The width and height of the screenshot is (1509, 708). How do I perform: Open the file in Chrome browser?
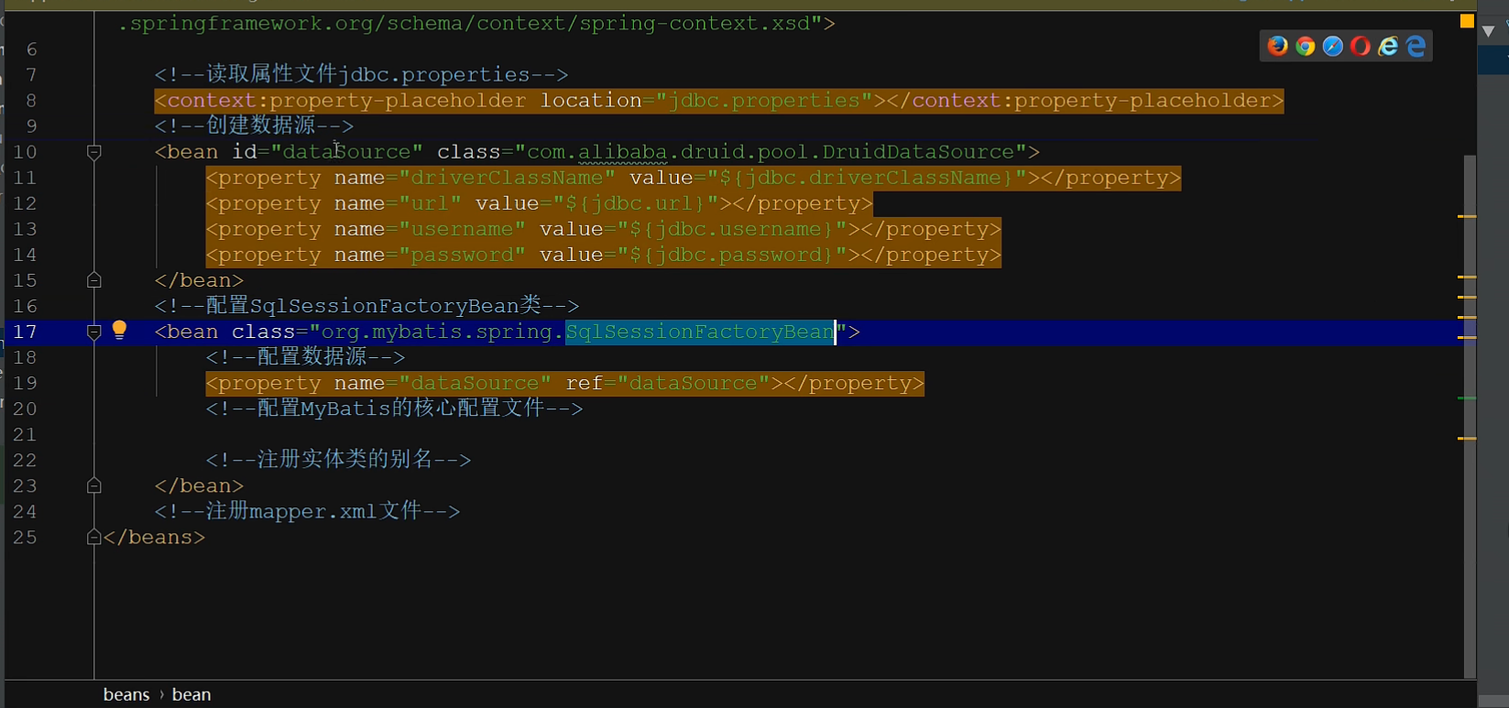1306,46
